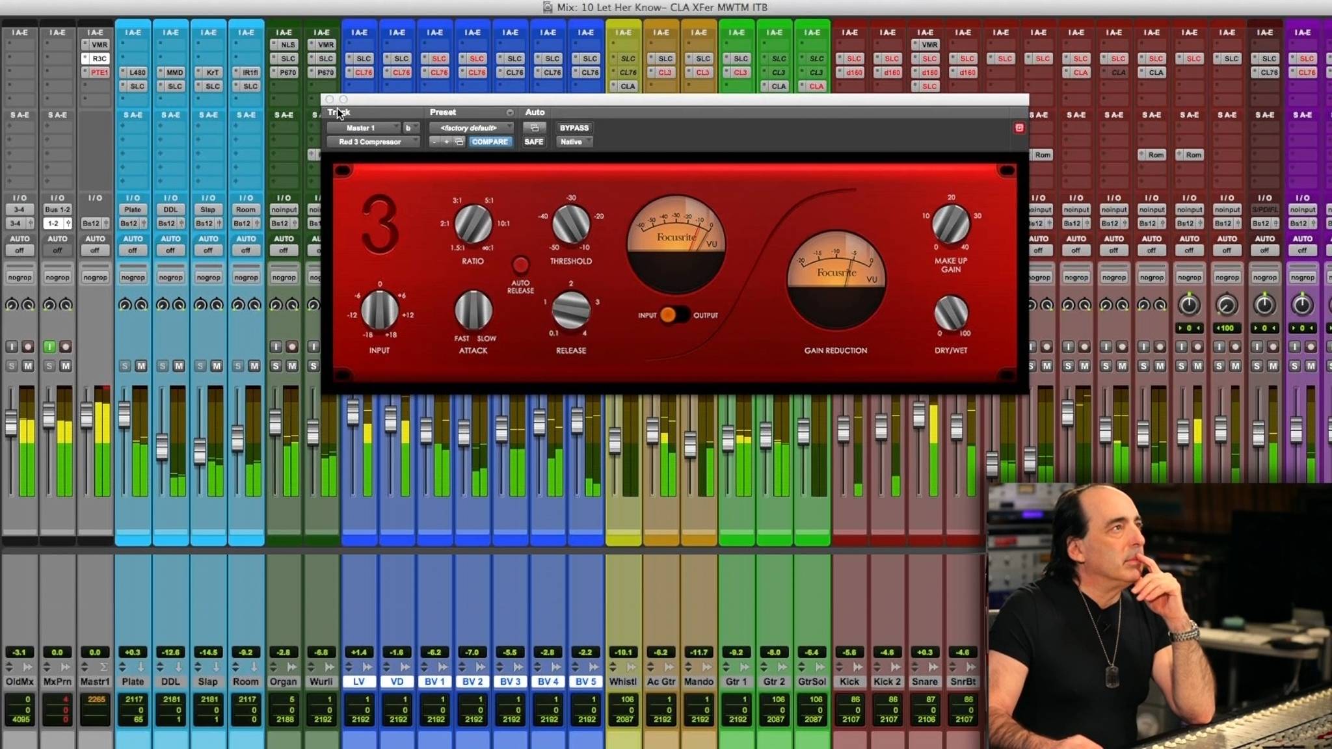Open the L480 insert on the Plate track

coord(133,72)
